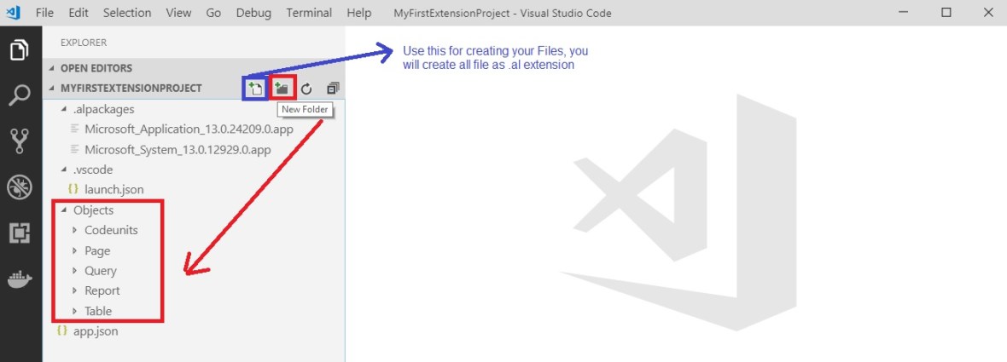The image size is (1007, 362).
Task: Refresh the Explorer file tree
Action: point(306,88)
